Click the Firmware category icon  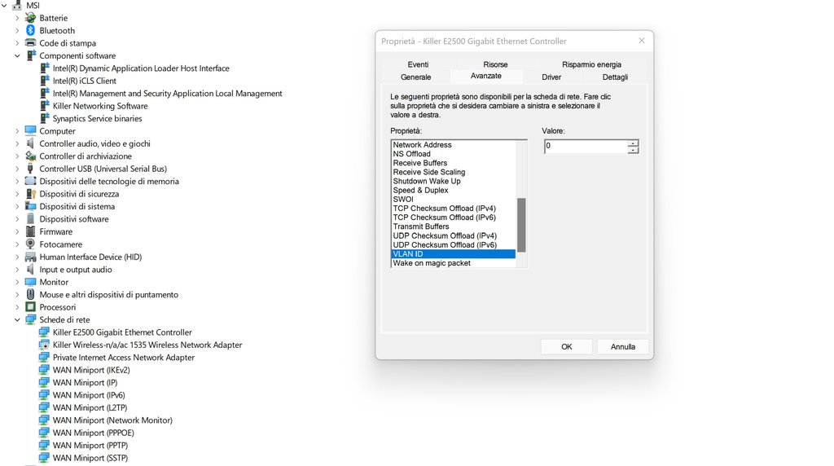(30, 231)
